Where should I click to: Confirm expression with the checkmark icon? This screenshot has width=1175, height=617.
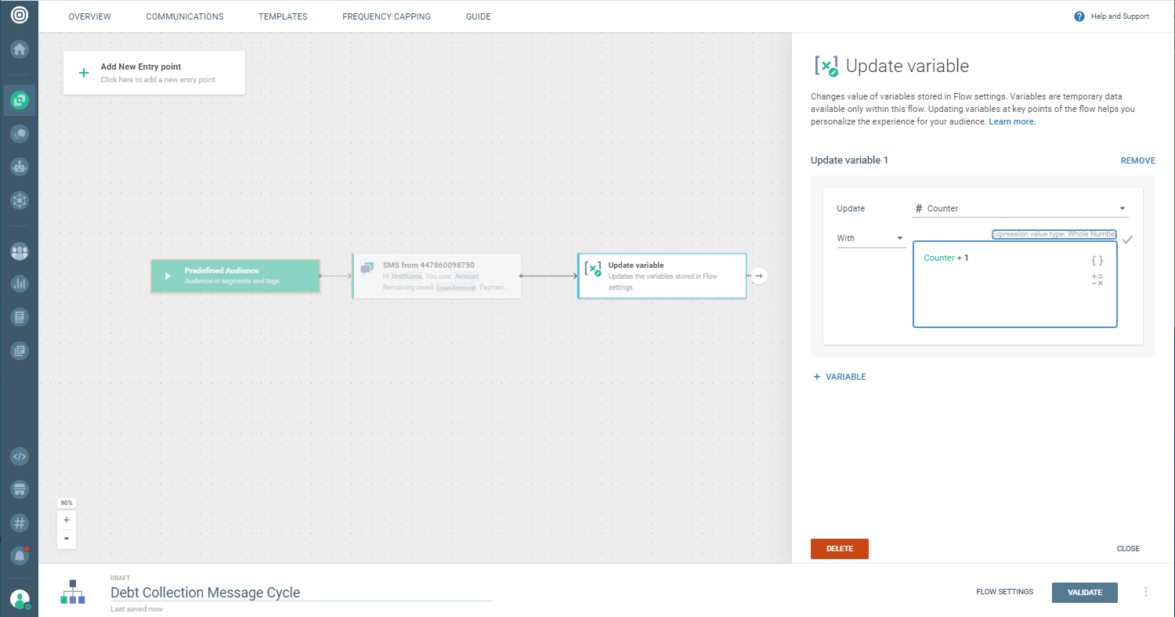(1127, 240)
